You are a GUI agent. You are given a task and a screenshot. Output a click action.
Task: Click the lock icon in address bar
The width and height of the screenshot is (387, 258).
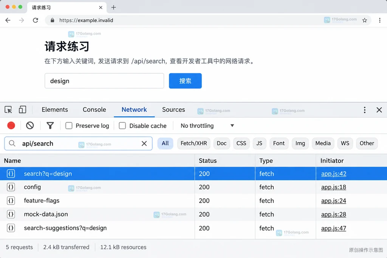click(52, 20)
